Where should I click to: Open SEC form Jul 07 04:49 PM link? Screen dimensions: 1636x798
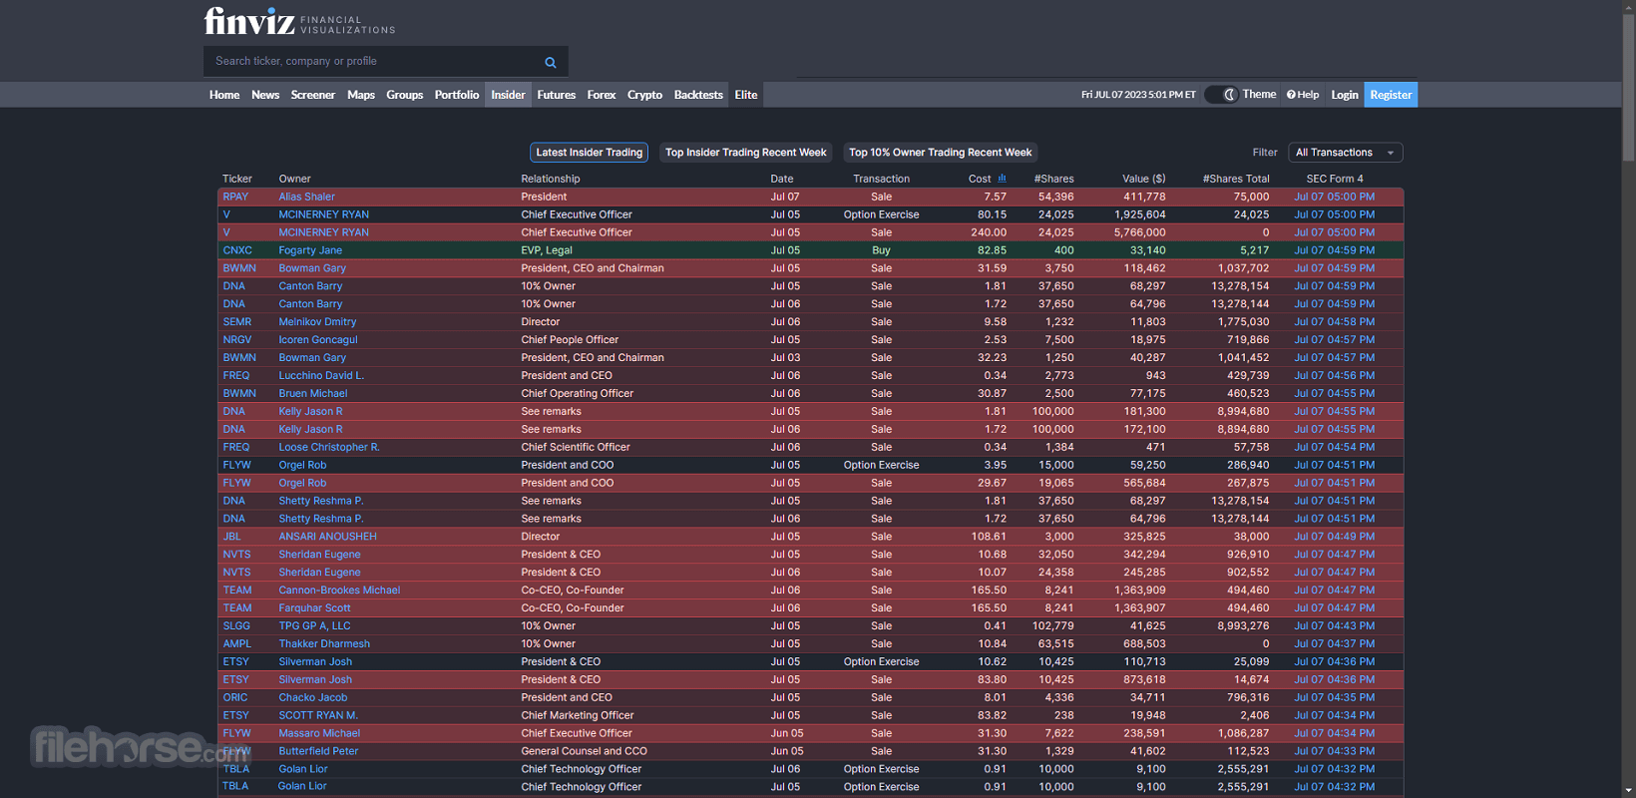point(1334,537)
